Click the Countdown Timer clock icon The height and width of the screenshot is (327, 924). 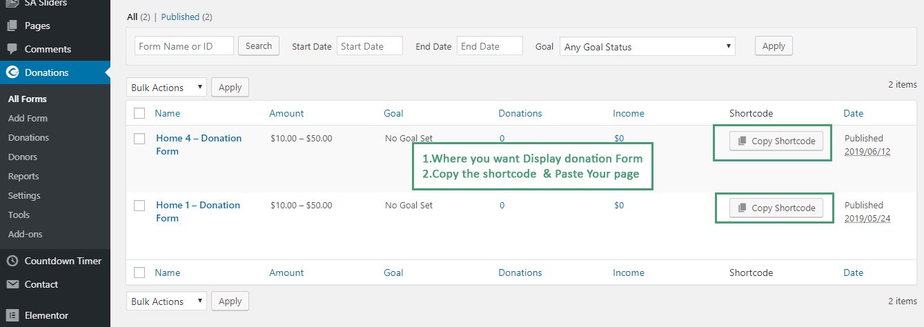point(12,261)
